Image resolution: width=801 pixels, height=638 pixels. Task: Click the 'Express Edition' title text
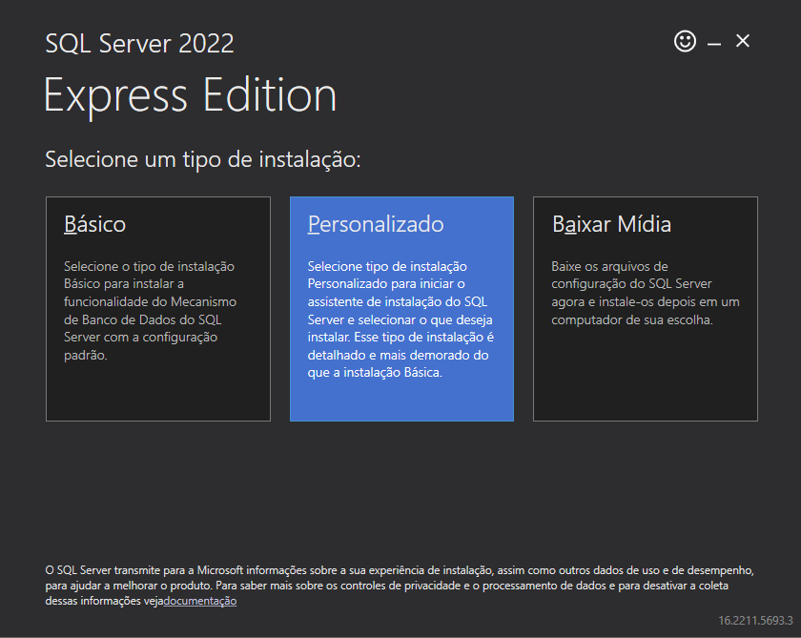tap(190, 95)
